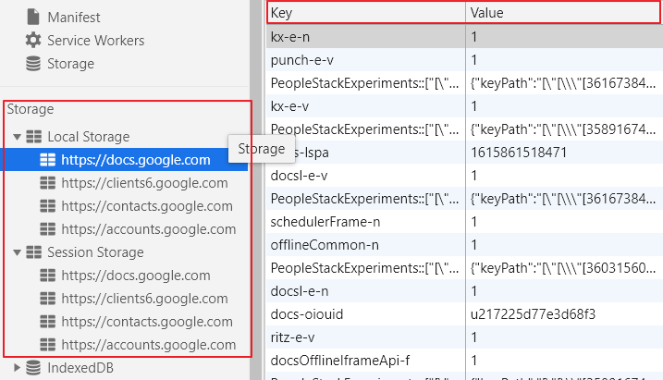
Task: Select the schedulerFrame-n key
Action: pos(325,222)
